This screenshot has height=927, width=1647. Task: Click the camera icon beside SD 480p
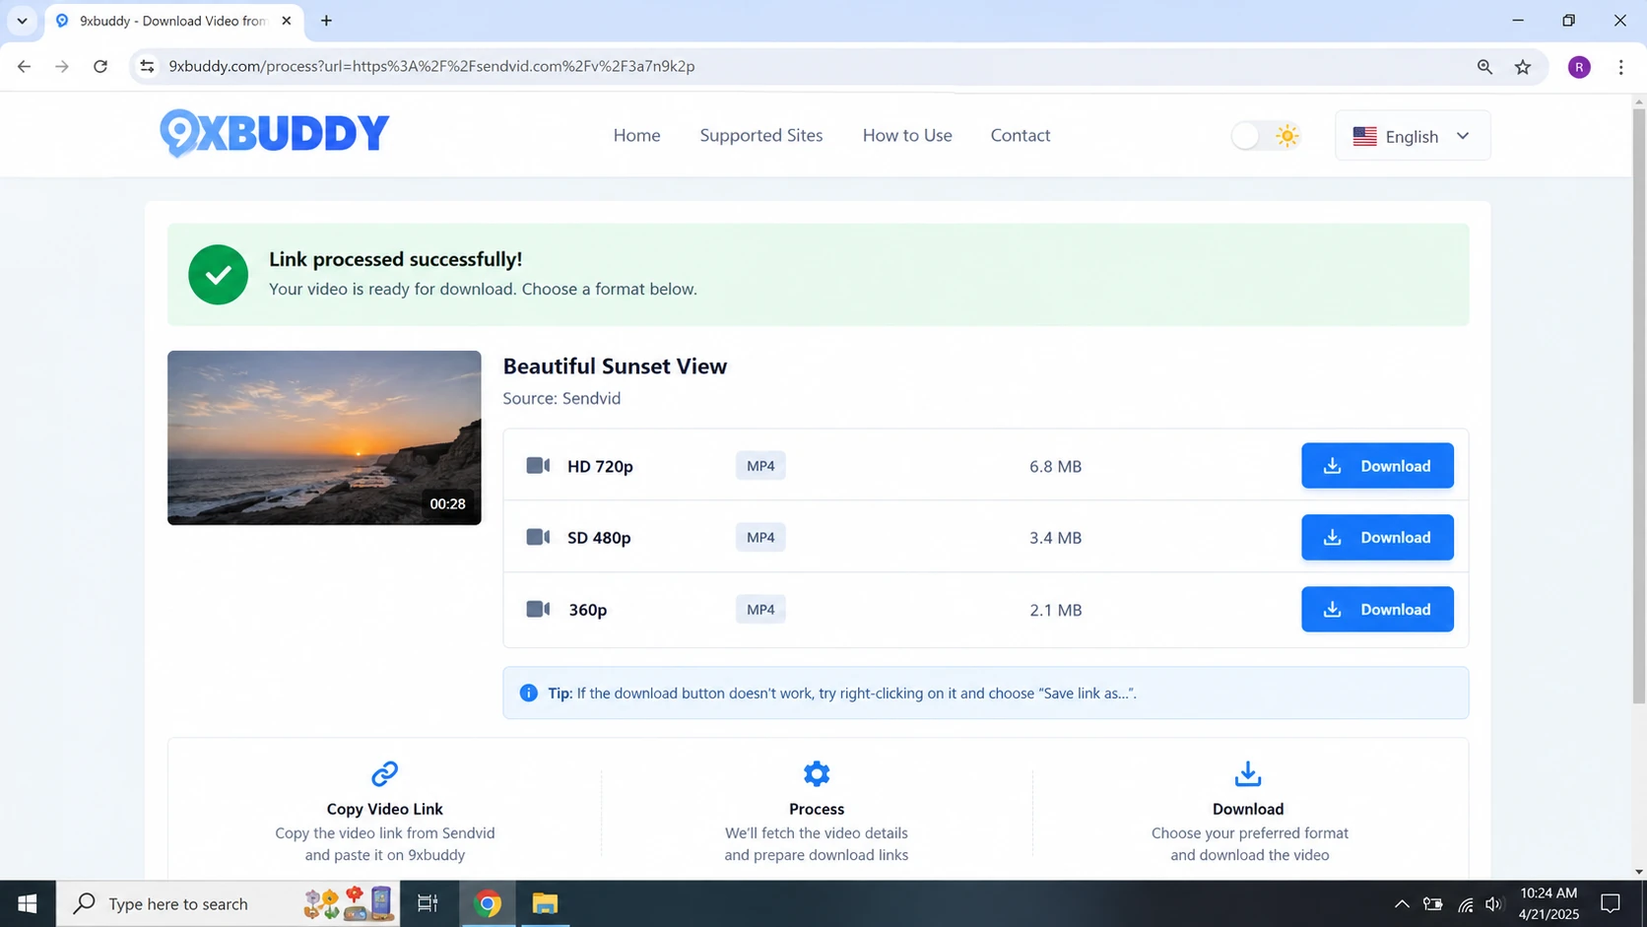[x=538, y=537]
